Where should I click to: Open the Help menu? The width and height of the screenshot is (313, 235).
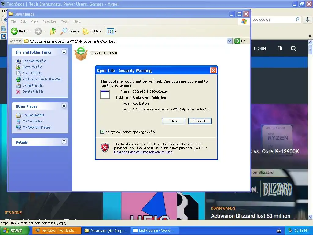tap(77, 21)
